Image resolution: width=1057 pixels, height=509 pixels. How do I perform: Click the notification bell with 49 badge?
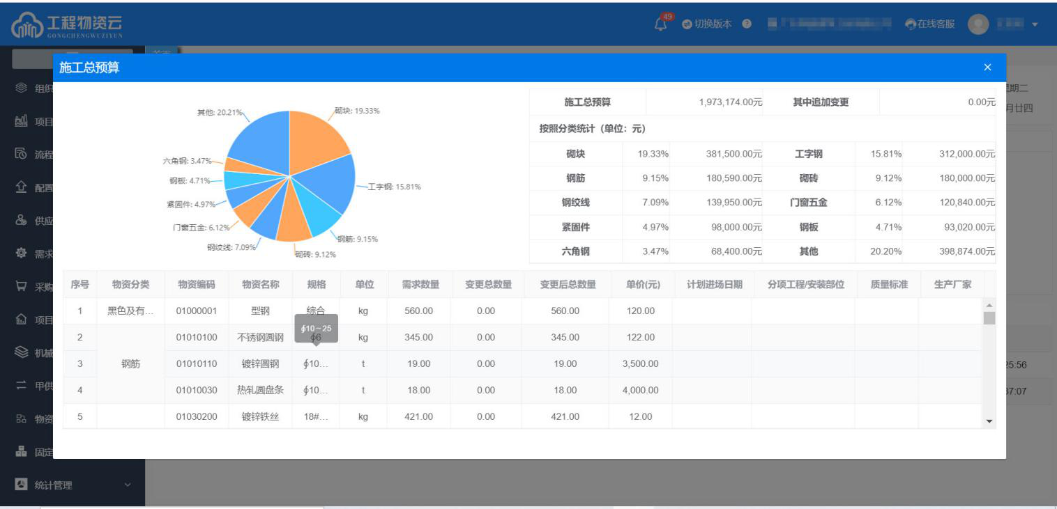[660, 24]
